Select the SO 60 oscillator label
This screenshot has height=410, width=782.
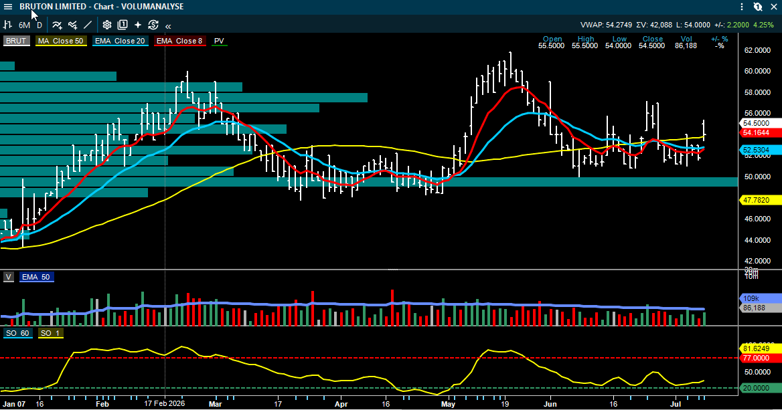17,333
